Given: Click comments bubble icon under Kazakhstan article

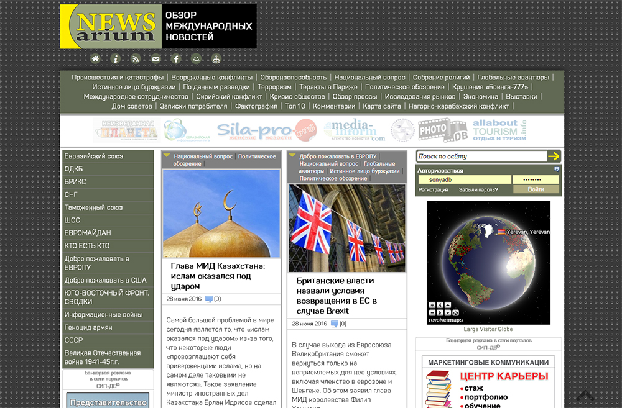Looking at the screenshot, I should (x=209, y=299).
